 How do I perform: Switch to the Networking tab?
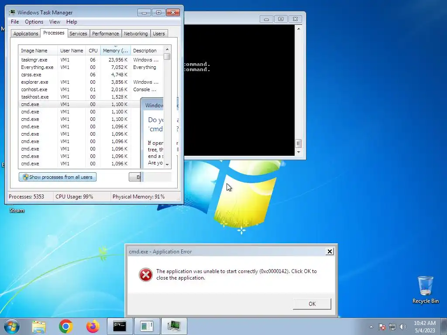(136, 34)
